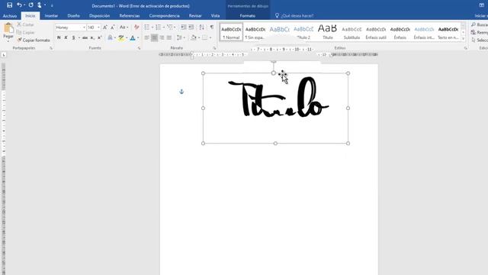Click the Buscar search icon
This screenshot has height=275, width=488.
pyautogui.click(x=474, y=24)
